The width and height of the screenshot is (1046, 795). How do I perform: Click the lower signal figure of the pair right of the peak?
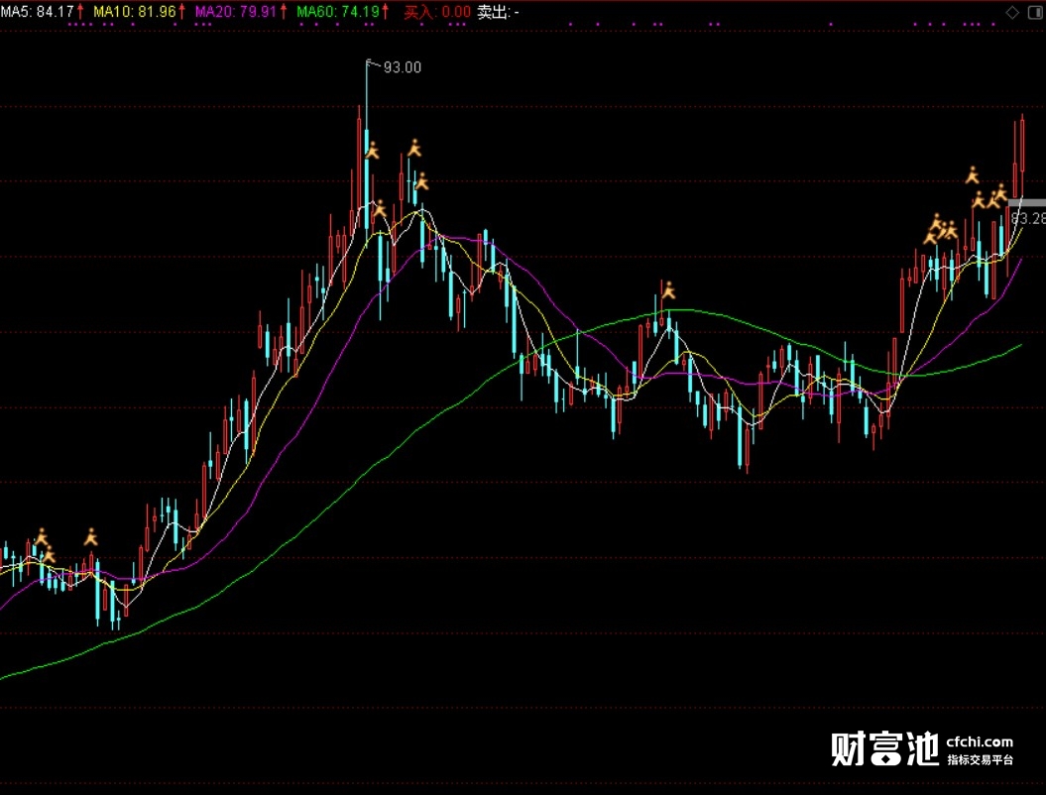(x=421, y=180)
